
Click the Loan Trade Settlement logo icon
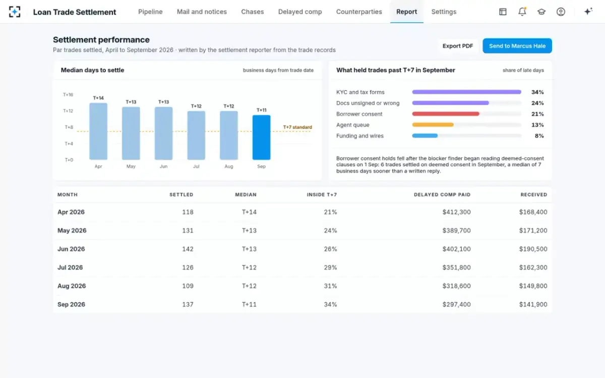(15, 12)
